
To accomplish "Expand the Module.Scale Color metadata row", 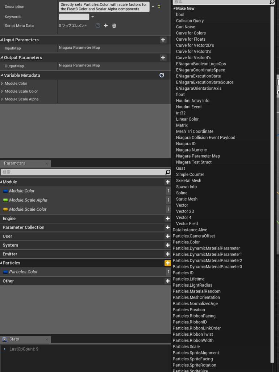I will click(2, 91).
